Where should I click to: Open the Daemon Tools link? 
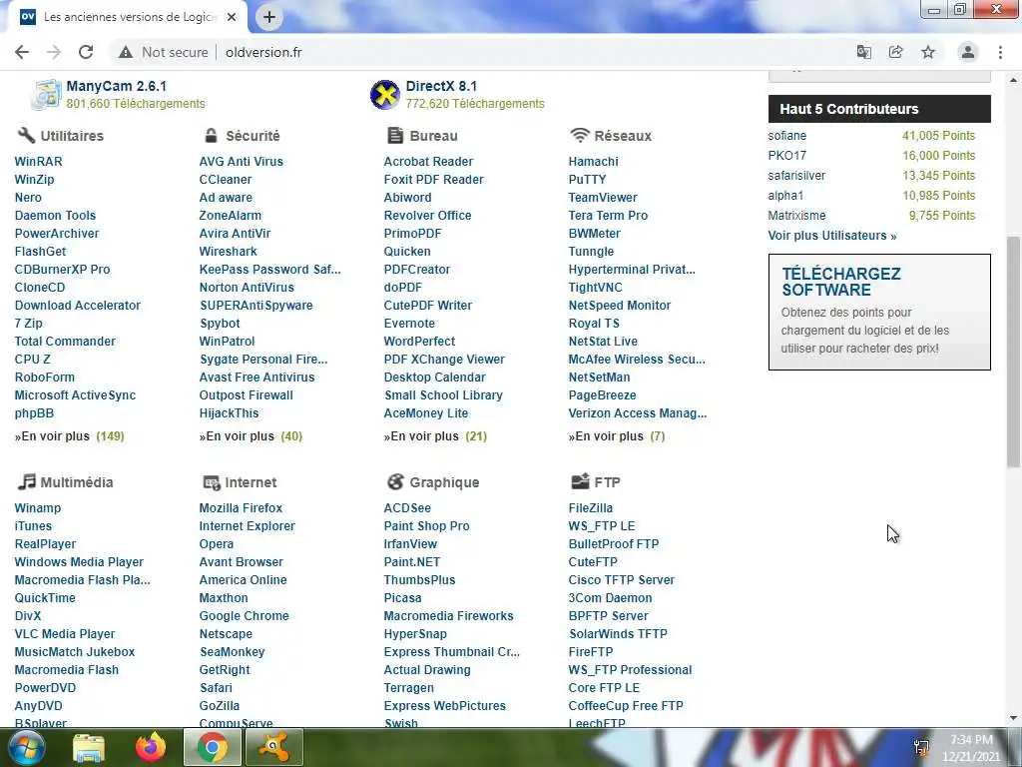point(56,216)
